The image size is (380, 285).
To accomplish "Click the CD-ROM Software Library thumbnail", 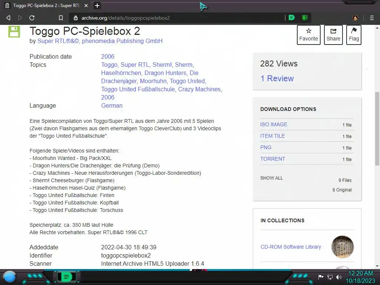I will click(343, 247).
